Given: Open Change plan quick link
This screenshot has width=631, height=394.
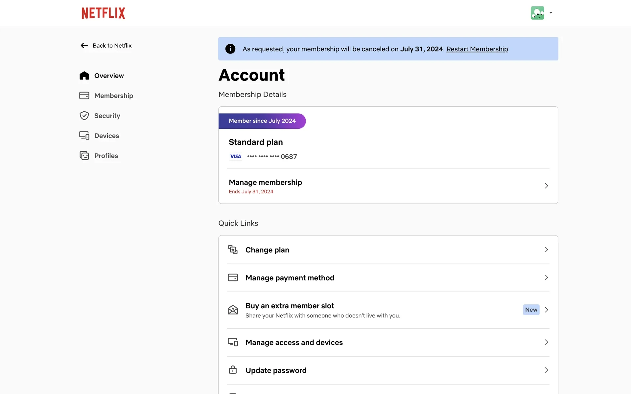Looking at the screenshot, I should [388, 250].
